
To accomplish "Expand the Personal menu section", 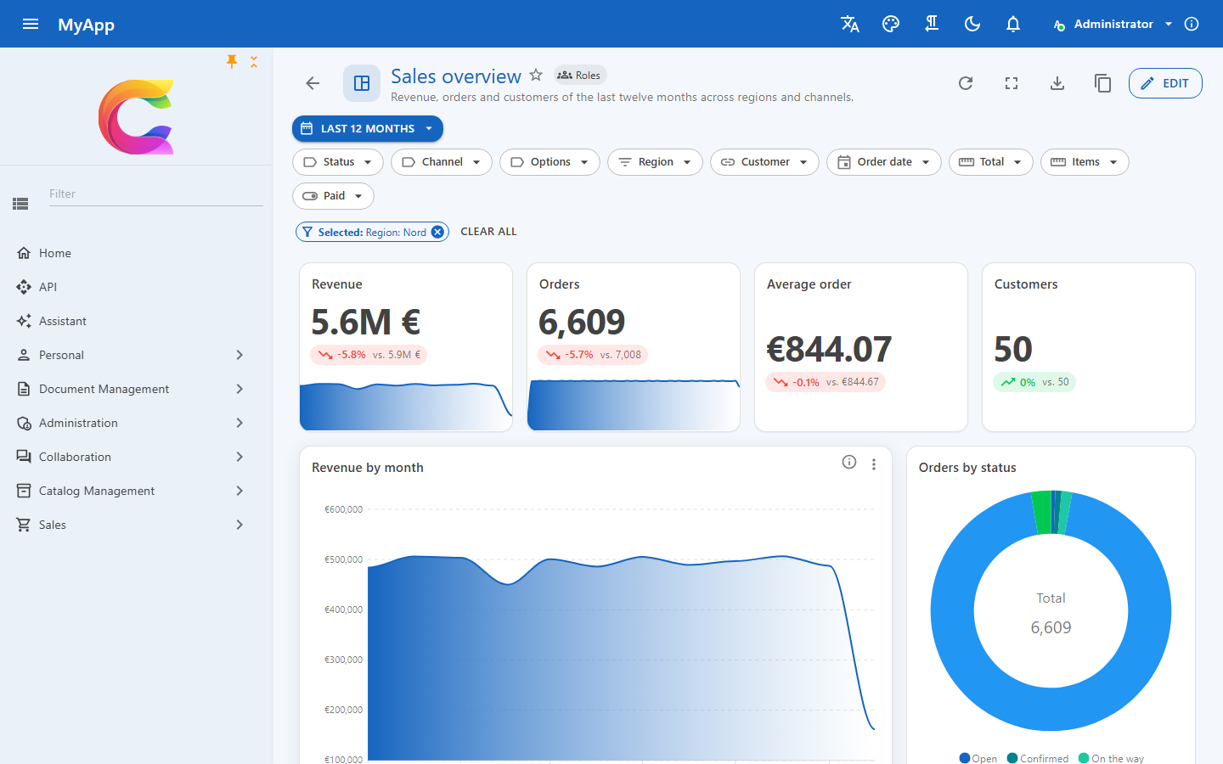I will click(x=136, y=355).
